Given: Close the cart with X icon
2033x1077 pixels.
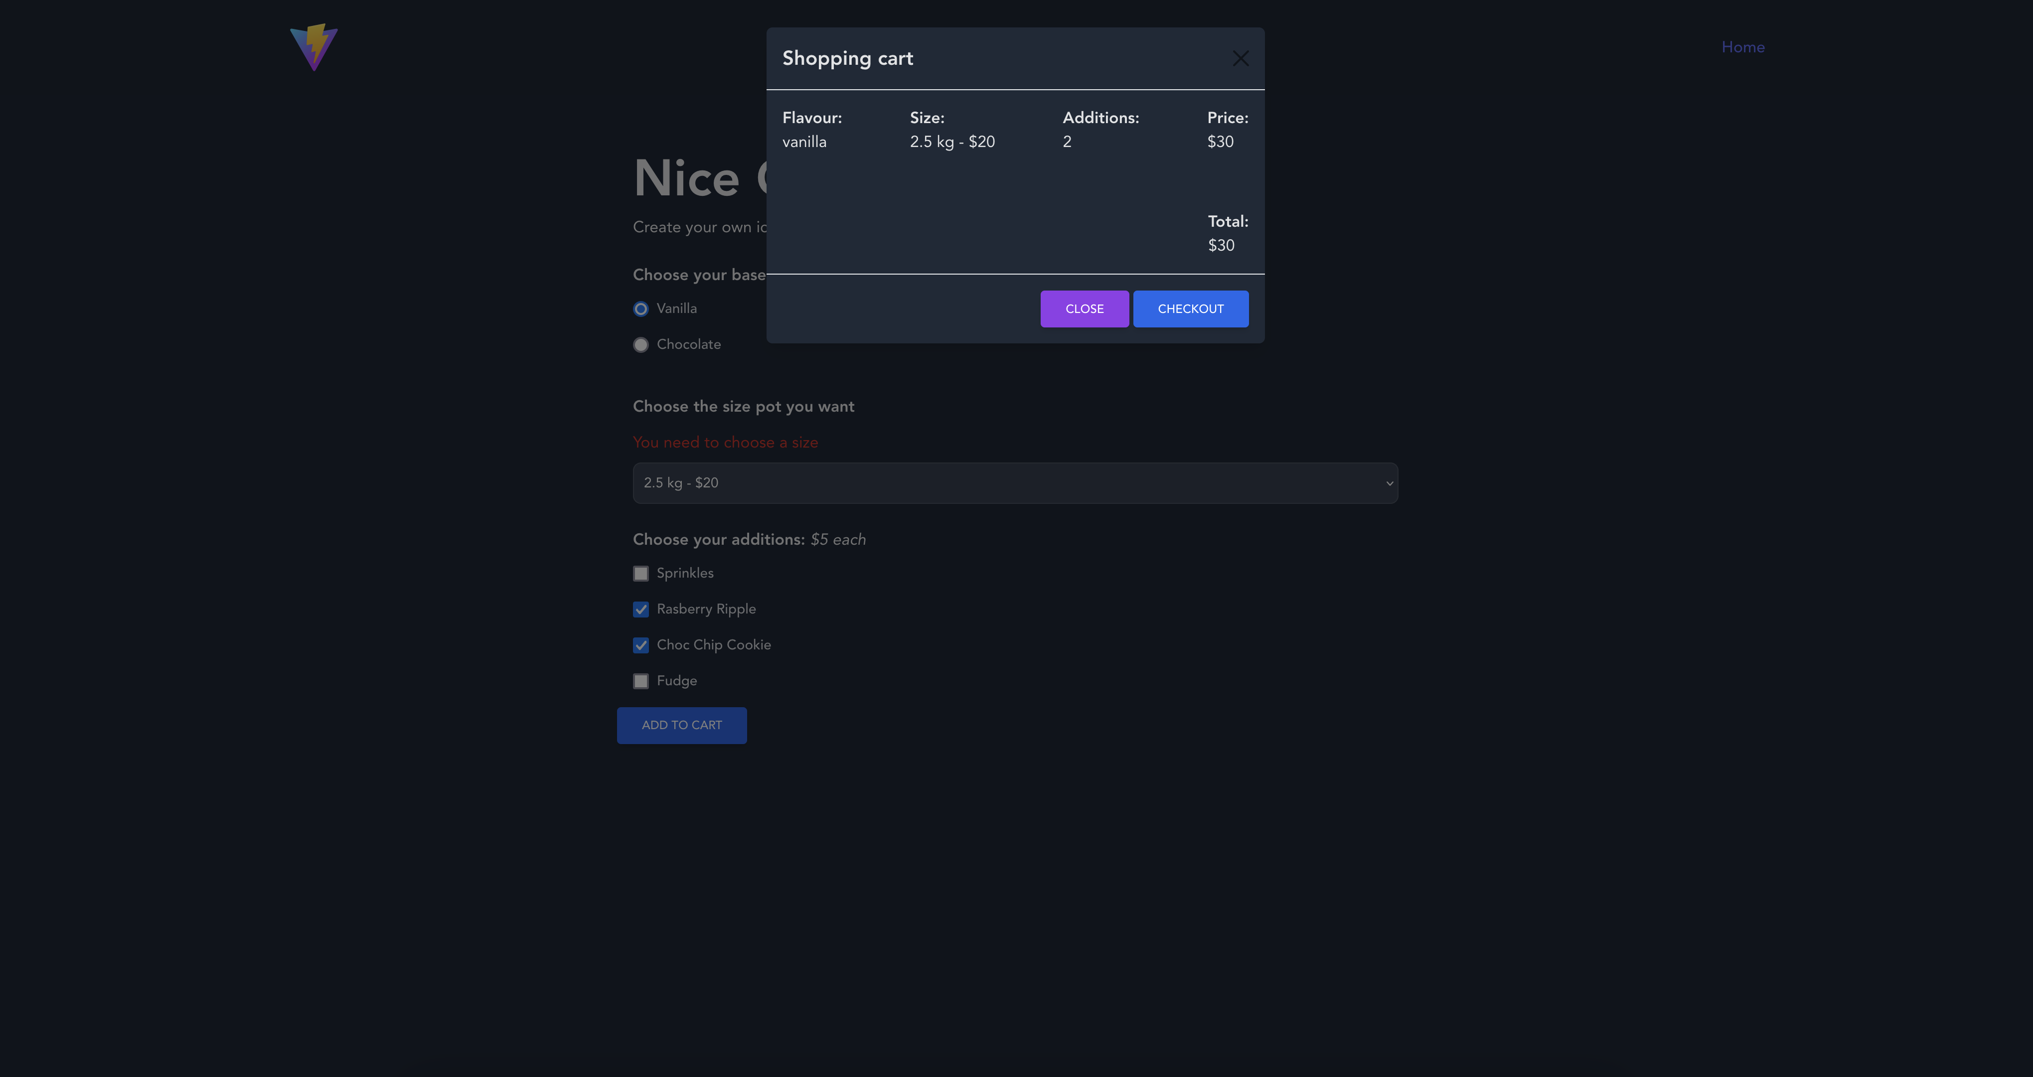Looking at the screenshot, I should point(1240,58).
